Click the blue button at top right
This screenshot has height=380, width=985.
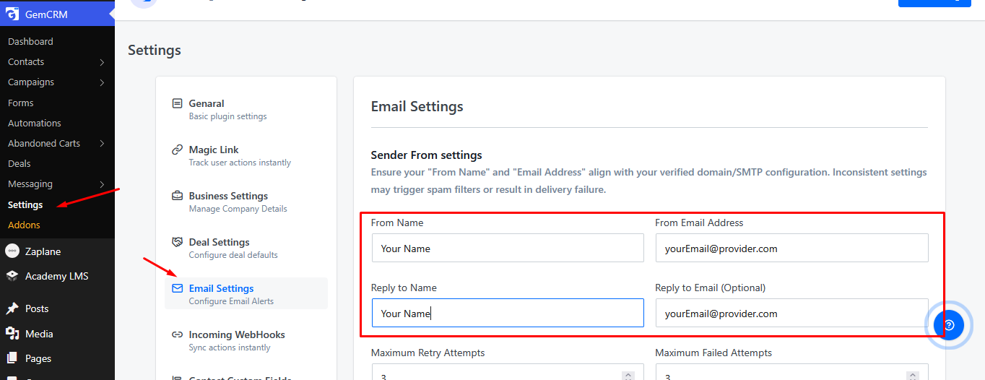(x=934, y=3)
